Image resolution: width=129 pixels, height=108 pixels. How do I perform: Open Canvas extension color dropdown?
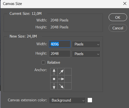point(67,100)
